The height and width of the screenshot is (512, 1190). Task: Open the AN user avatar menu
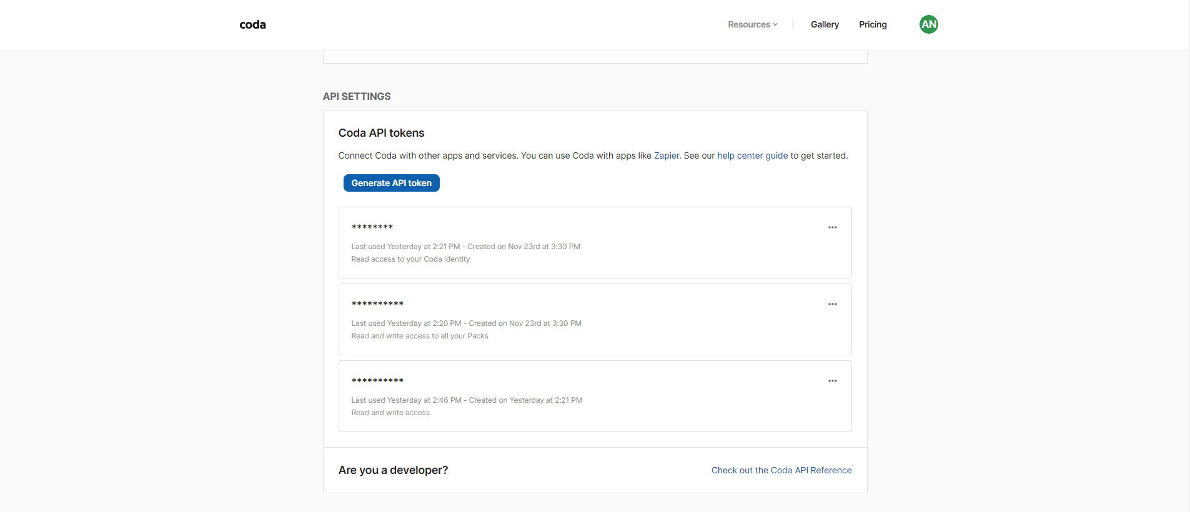pyautogui.click(x=928, y=24)
